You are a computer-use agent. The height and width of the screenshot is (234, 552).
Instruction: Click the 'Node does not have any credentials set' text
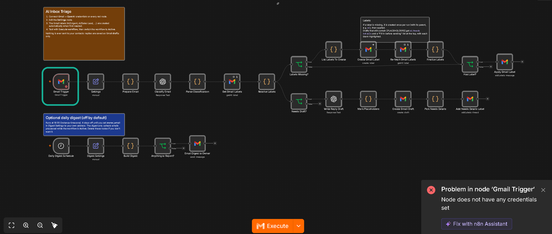[x=489, y=204]
